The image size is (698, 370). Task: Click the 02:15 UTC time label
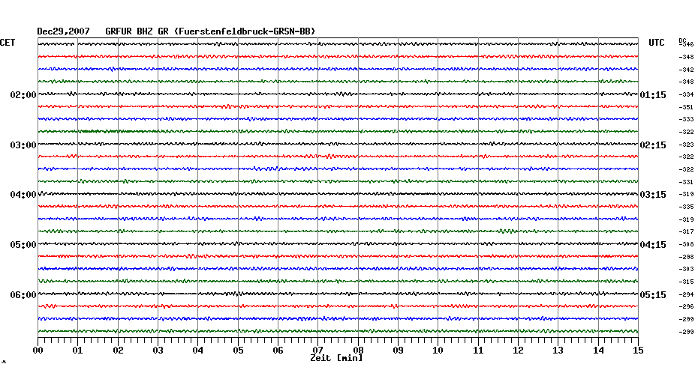653,145
